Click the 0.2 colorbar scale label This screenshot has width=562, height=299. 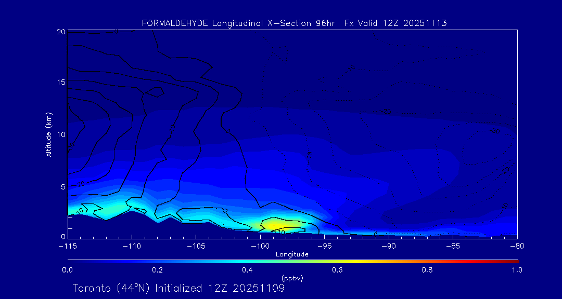[157, 270]
